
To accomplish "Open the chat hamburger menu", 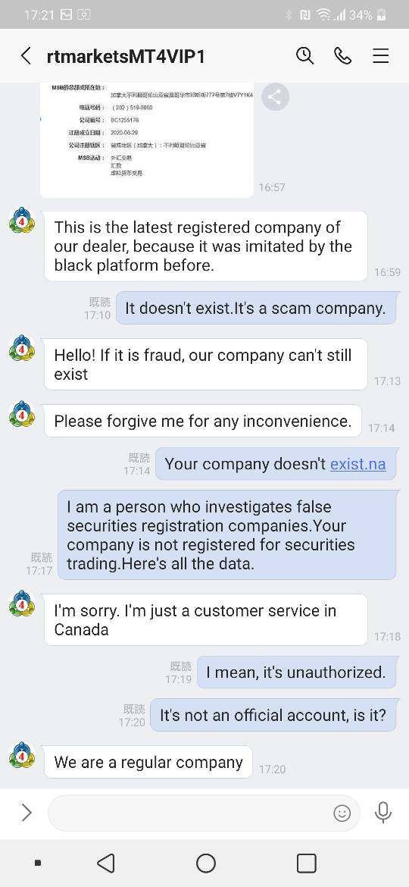I will [381, 56].
